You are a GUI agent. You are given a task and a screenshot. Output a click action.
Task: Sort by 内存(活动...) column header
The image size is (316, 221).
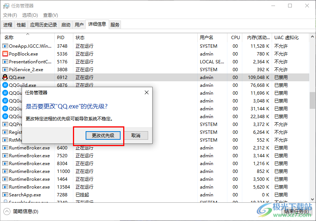(257, 38)
